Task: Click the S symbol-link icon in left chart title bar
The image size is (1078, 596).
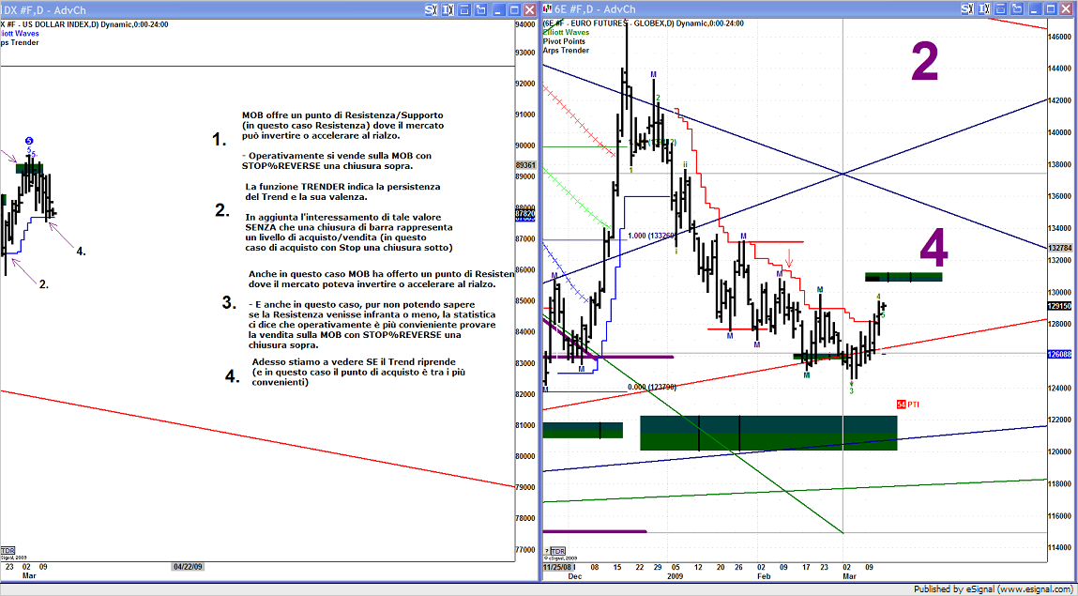Action: 430,8
